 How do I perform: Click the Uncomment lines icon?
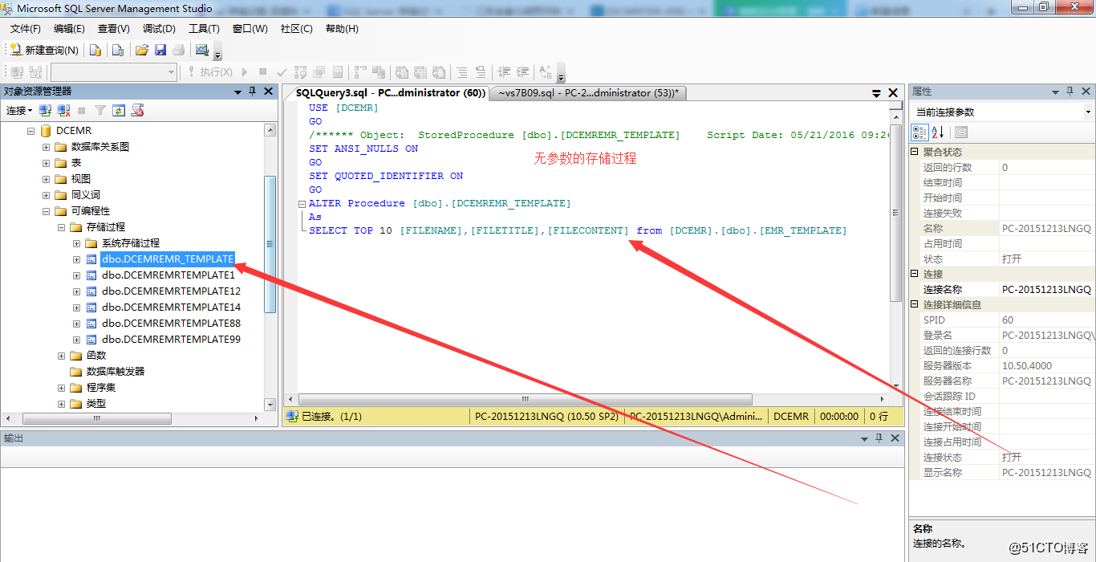(480, 72)
